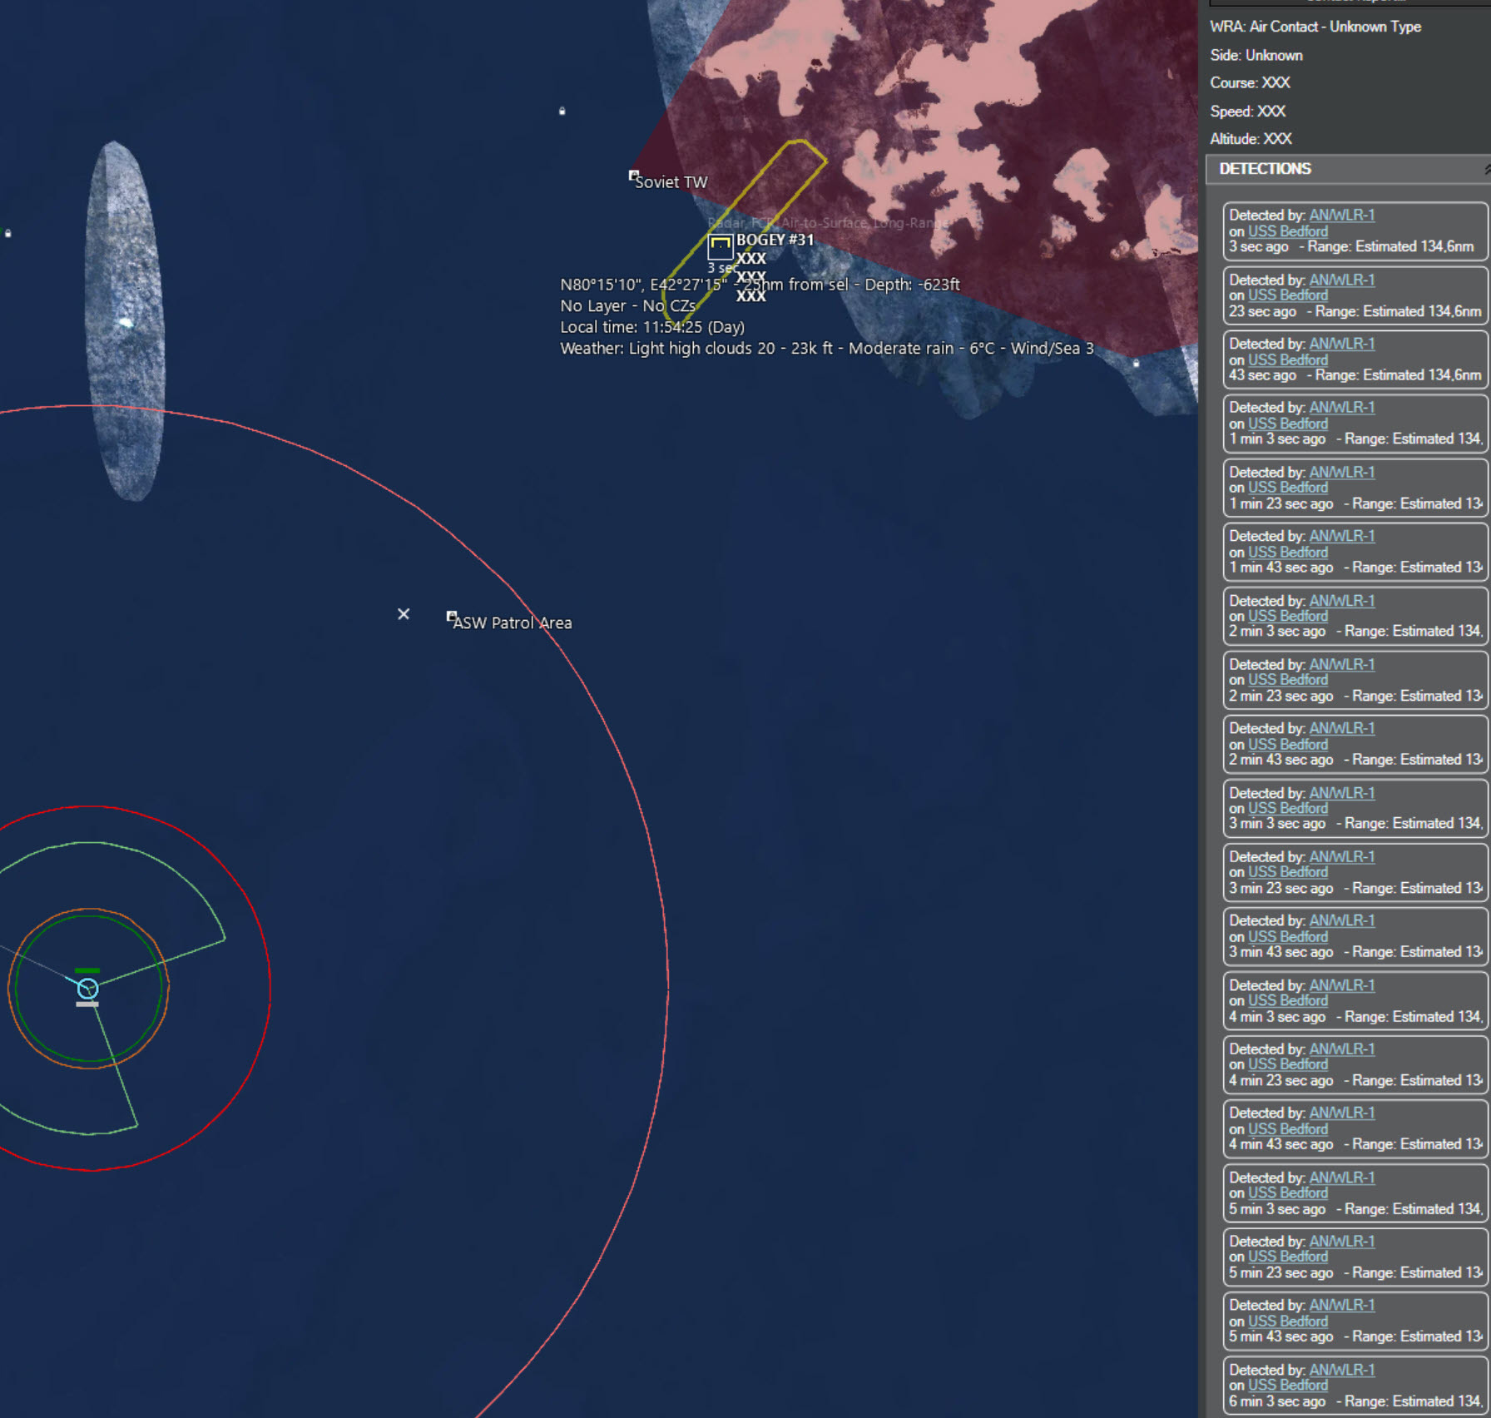Open USS Bedford link in the 2 min 43 sec detection
Image resolution: width=1491 pixels, height=1418 pixels.
pos(1287,744)
